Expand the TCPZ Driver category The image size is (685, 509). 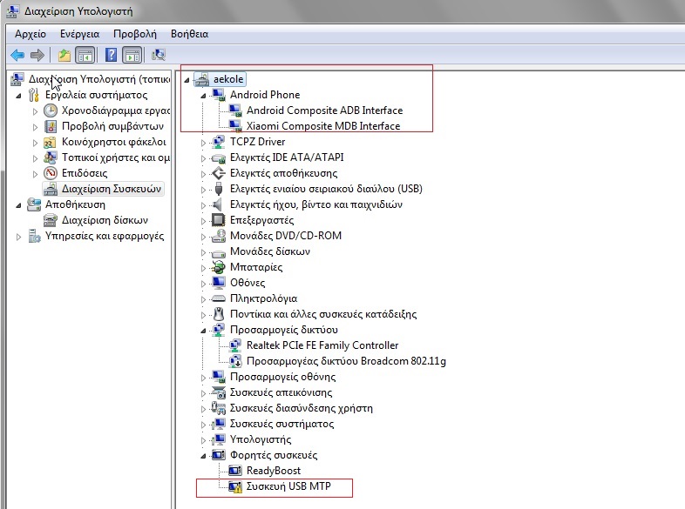pyautogui.click(x=203, y=142)
